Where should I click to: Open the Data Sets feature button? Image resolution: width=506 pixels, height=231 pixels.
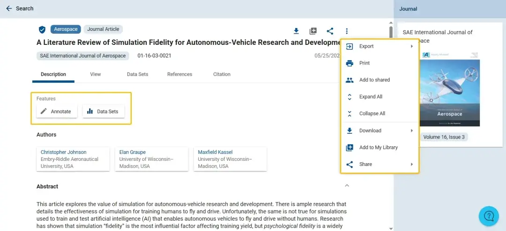pos(104,111)
